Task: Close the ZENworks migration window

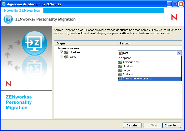Action: pyautogui.click(x=181, y=4)
